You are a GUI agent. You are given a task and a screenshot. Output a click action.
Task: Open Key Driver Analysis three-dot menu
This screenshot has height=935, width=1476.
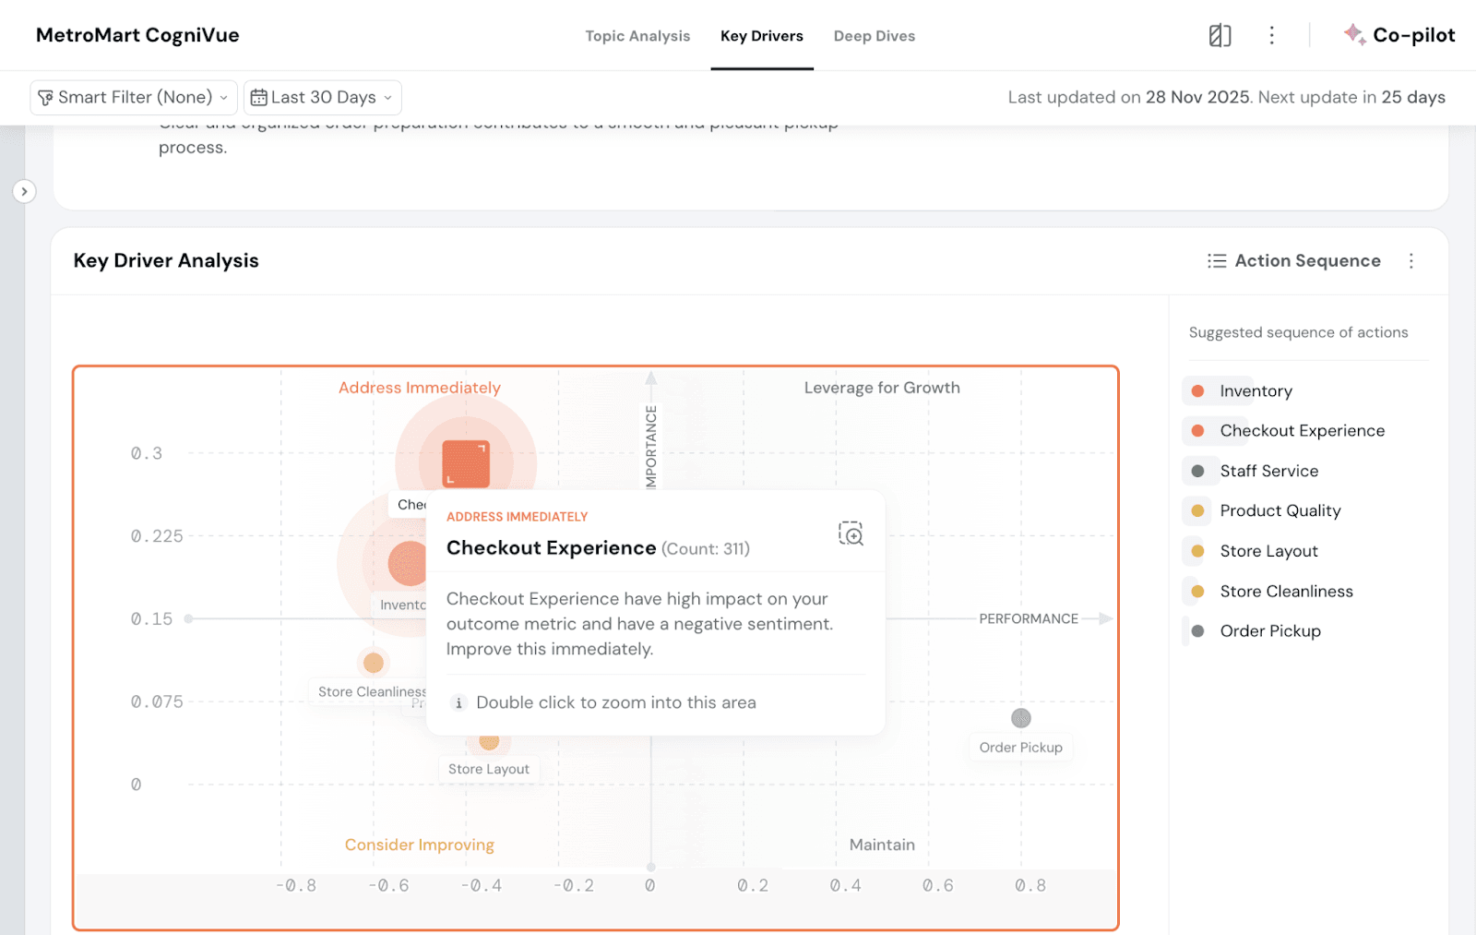pyautogui.click(x=1411, y=261)
